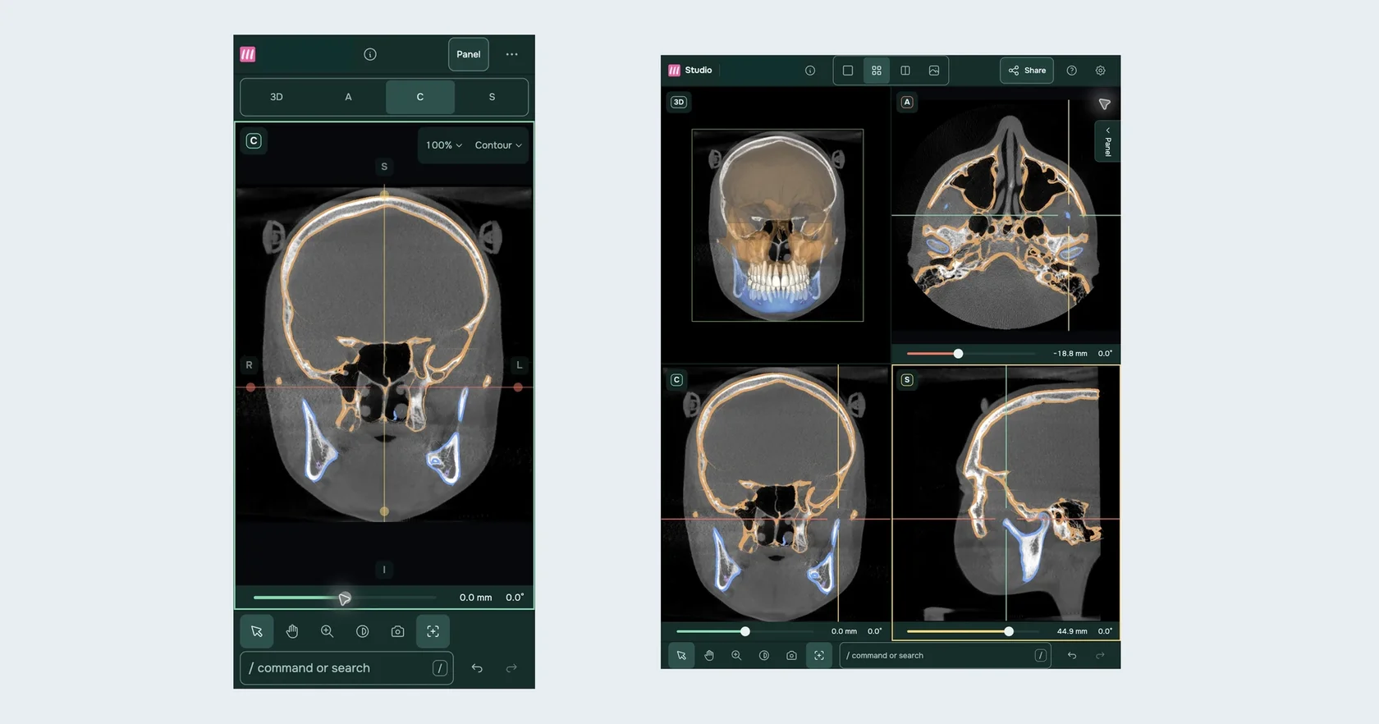Click the camera snapshot icon in mobile toolbar
1379x724 pixels.
[x=397, y=631]
